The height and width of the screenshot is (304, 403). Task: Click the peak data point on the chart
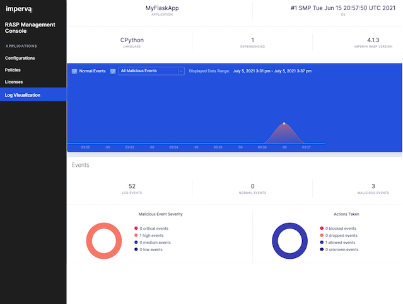pos(284,123)
